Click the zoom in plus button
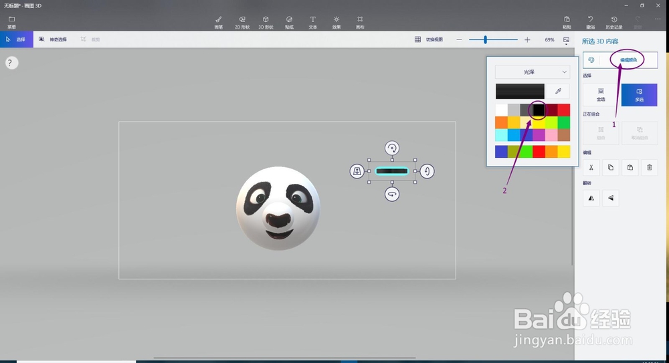The height and width of the screenshot is (363, 669). pyautogui.click(x=527, y=39)
